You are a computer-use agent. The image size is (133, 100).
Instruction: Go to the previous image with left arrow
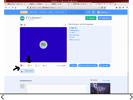[x=2, y=97]
